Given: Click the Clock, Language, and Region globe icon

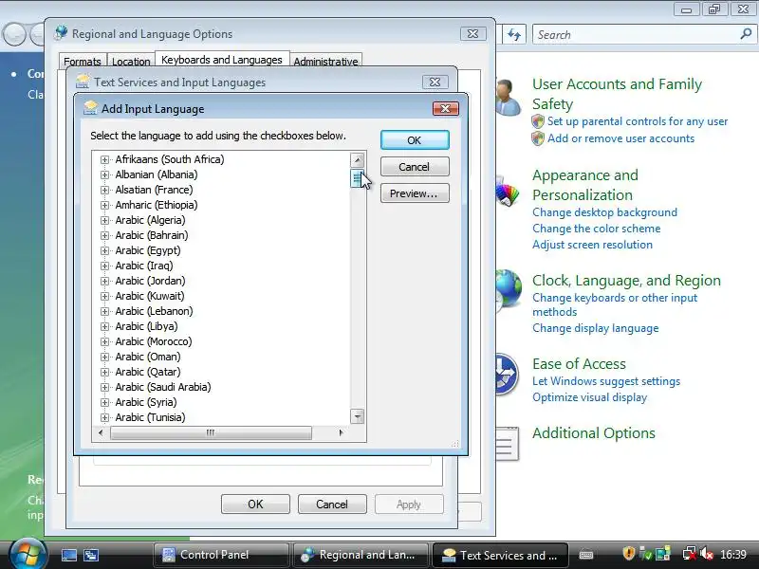Looking at the screenshot, I should pos(509,289).
